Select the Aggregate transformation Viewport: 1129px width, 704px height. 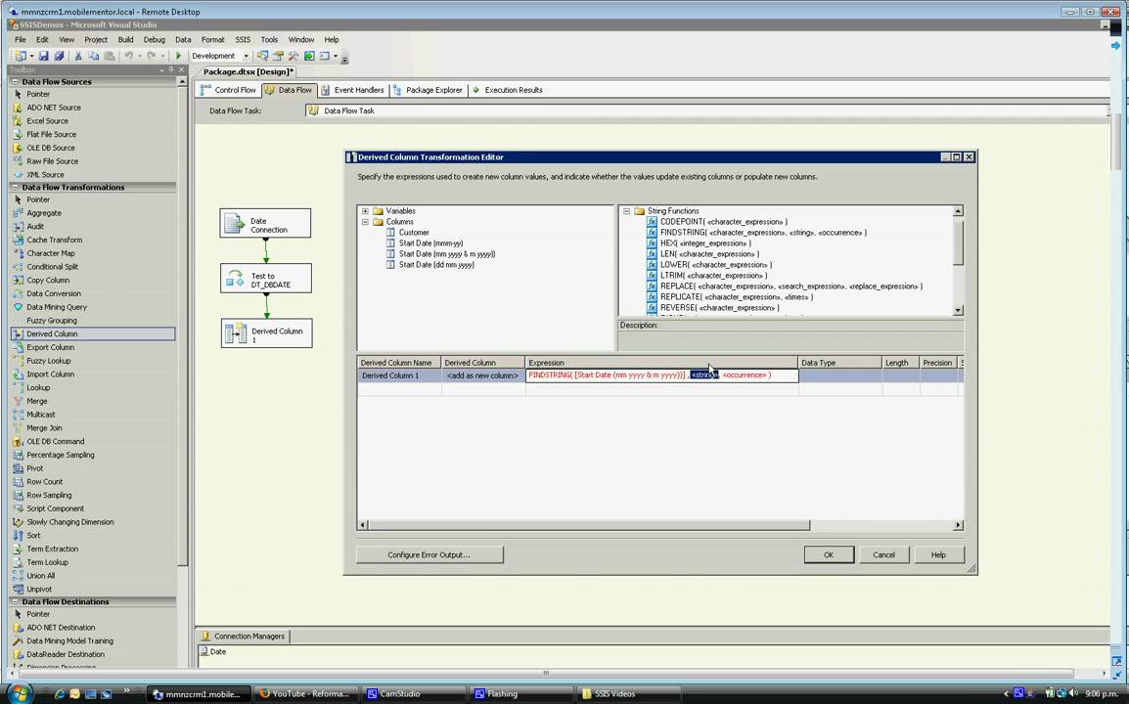click(43, 213)
